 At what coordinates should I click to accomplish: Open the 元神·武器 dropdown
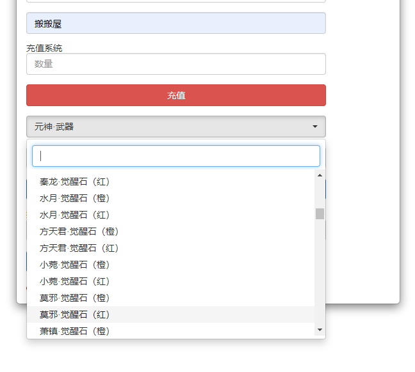175,127
